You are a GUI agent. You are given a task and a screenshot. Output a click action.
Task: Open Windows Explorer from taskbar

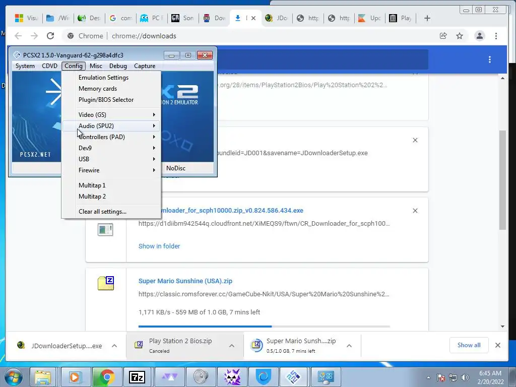pos(43,377)
